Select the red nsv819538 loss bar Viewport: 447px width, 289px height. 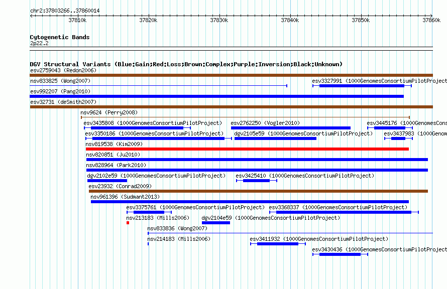point(247,149)
